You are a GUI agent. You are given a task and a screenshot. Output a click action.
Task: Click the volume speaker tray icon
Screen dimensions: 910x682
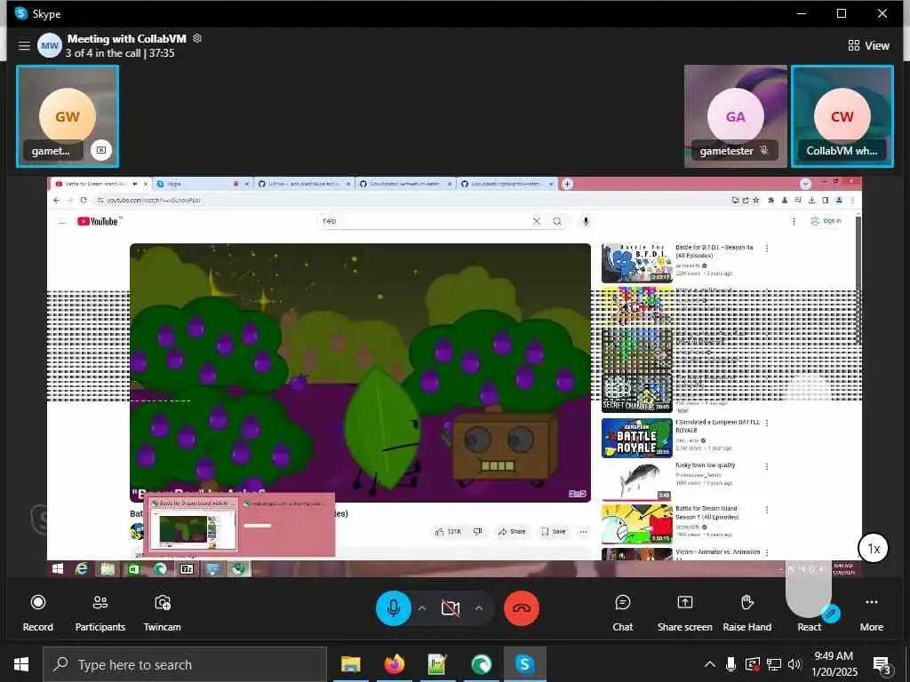coord(794,664)
